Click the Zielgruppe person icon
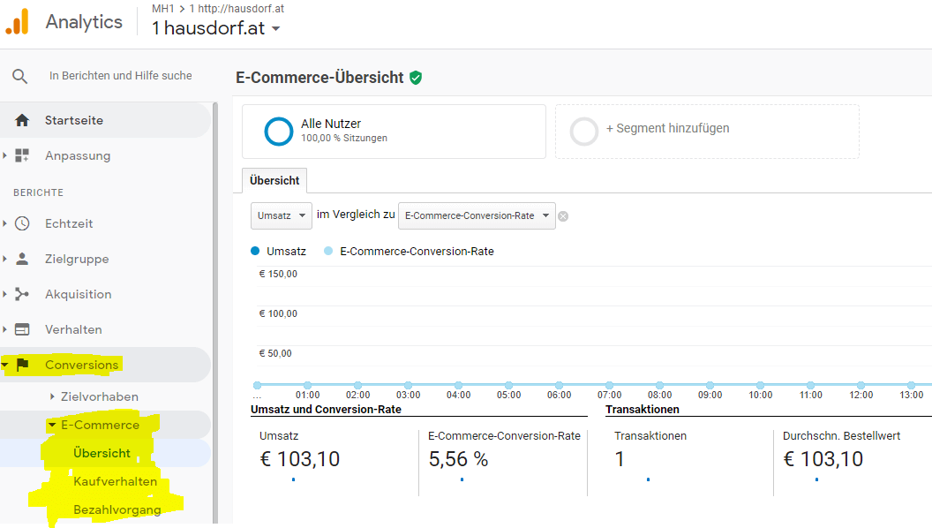 [x=22, y=259]
